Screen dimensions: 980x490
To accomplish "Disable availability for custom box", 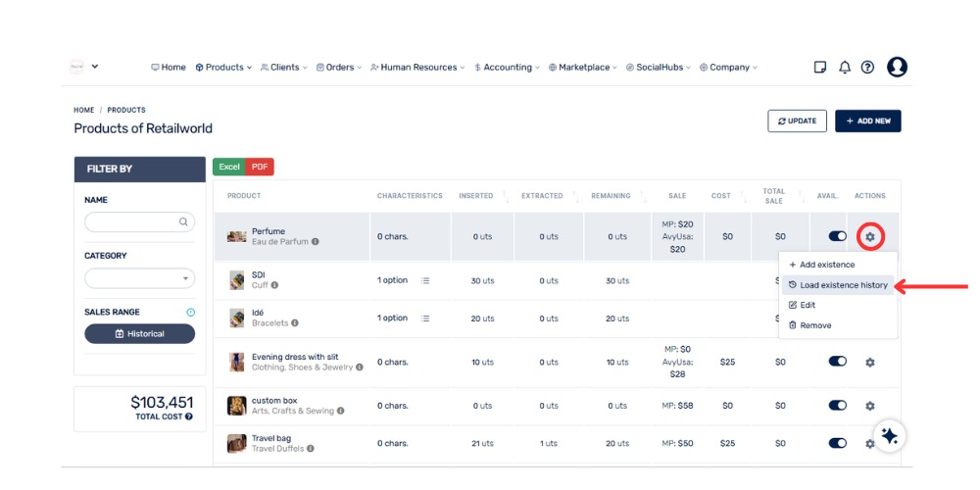I will (837, 405).
